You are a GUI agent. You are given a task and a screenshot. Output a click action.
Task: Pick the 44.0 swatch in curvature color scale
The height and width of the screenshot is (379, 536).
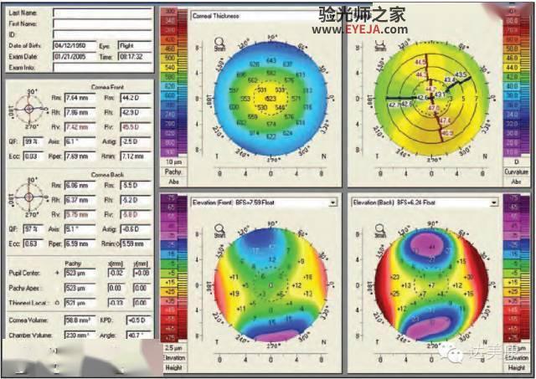click(x=512, y=68)
